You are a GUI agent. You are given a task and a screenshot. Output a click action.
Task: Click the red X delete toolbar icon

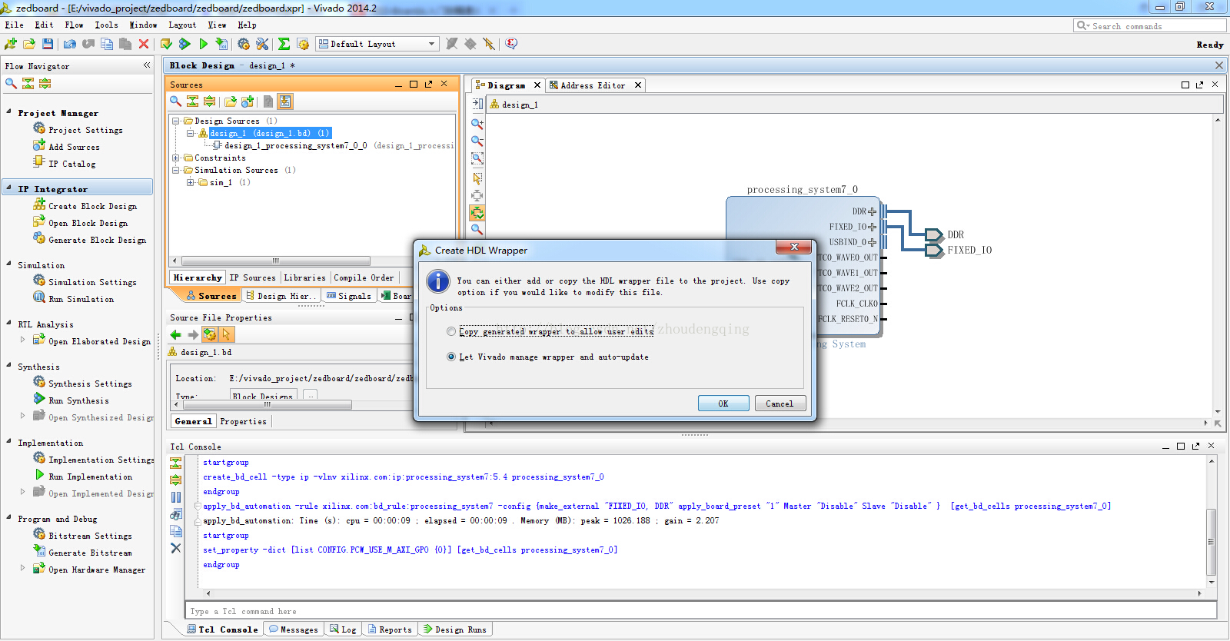[x=144, y=44]
